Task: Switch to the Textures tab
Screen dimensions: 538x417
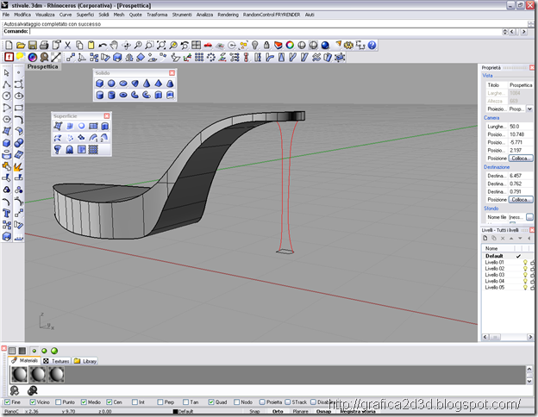Action: pos(56,361)
